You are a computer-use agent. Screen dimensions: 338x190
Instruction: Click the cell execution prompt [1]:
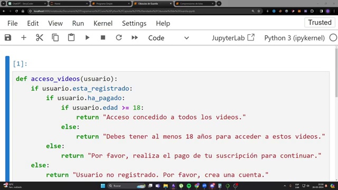20,64
